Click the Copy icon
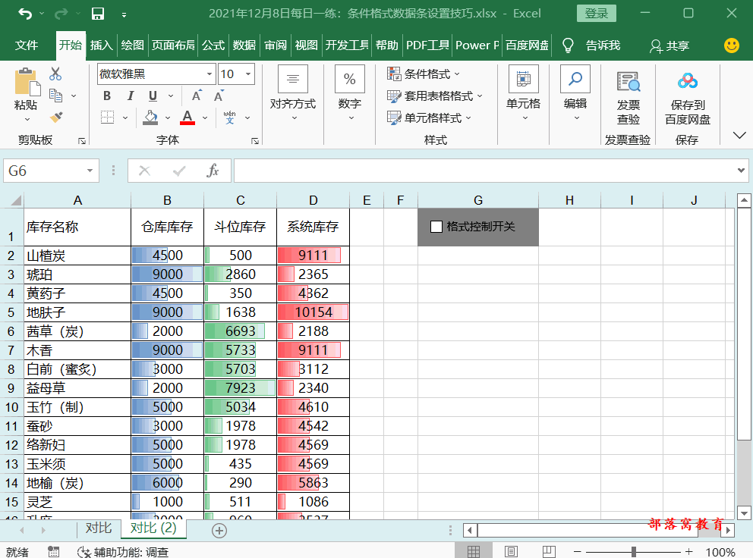Screen dimensions: 753x558 (55, 96)
